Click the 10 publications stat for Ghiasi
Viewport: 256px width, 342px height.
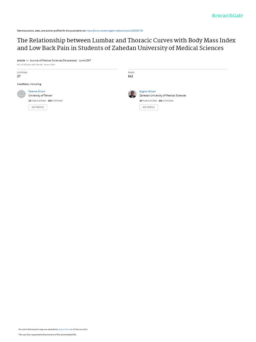tap(37, 101)
